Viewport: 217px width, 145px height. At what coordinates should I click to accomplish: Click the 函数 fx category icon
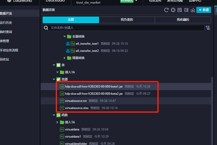[x=58, y=115]
